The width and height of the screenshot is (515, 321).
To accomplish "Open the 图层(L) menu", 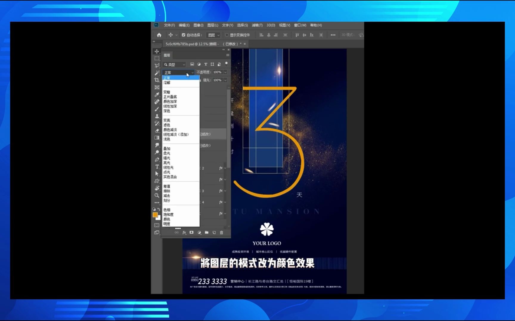I will tap(213, 25).
